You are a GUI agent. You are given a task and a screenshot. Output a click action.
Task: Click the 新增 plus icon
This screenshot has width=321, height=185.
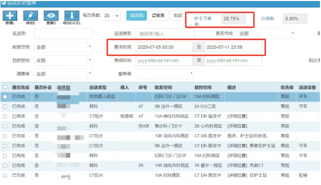[10, 16]
